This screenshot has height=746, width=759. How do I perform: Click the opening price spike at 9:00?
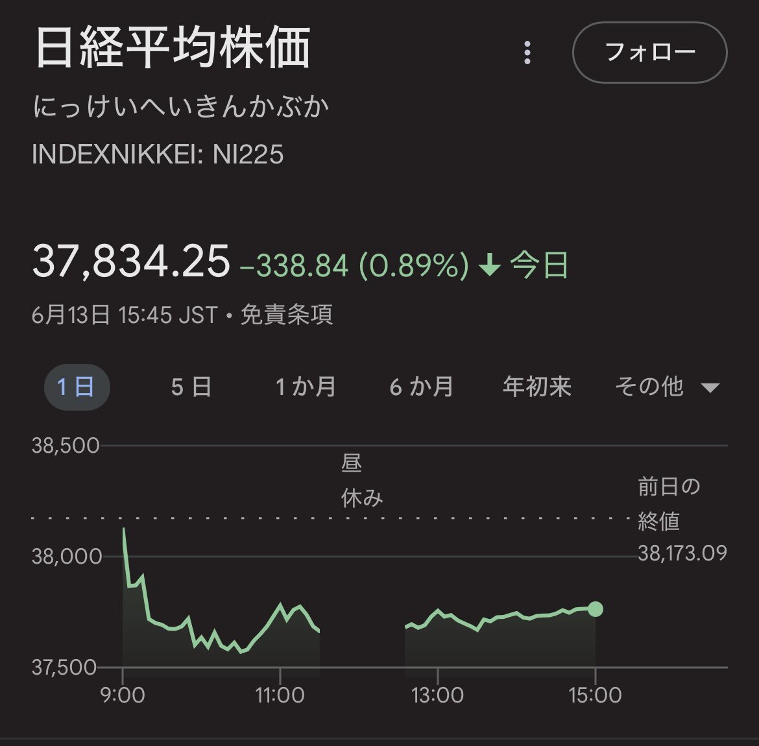(x=124, y=531)
